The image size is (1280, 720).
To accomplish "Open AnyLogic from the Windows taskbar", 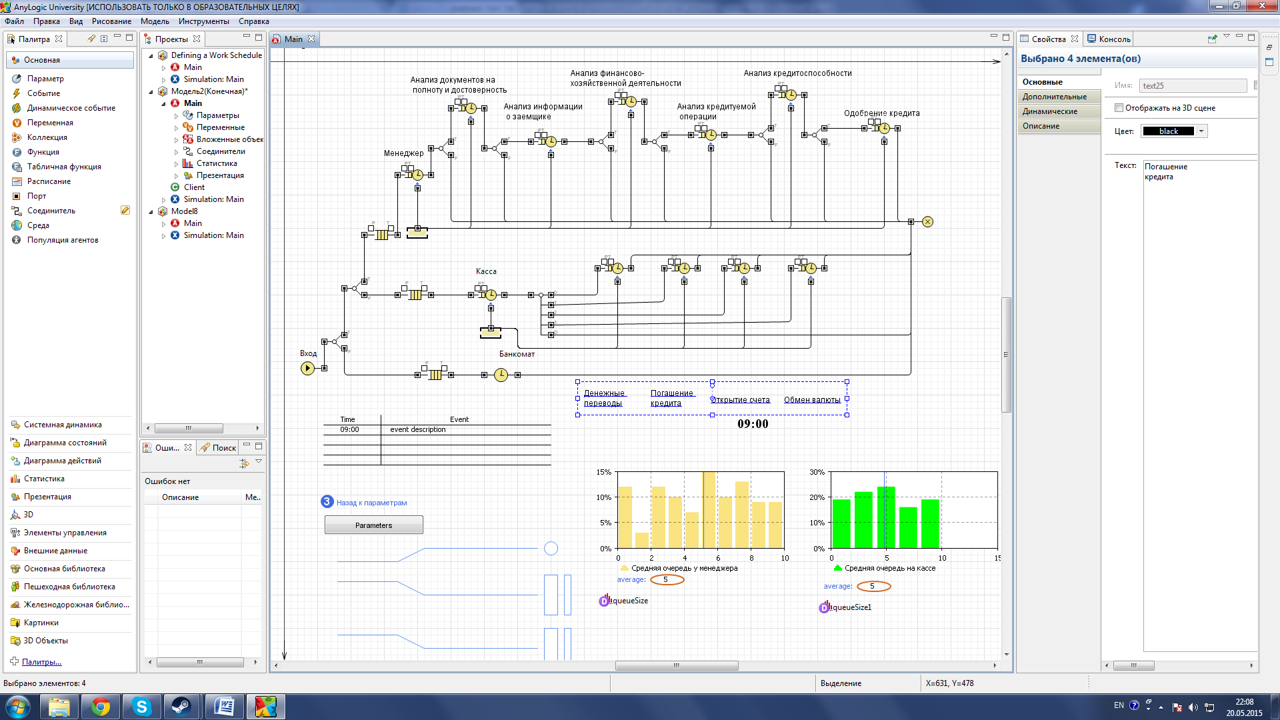I will tap(265, 706).
